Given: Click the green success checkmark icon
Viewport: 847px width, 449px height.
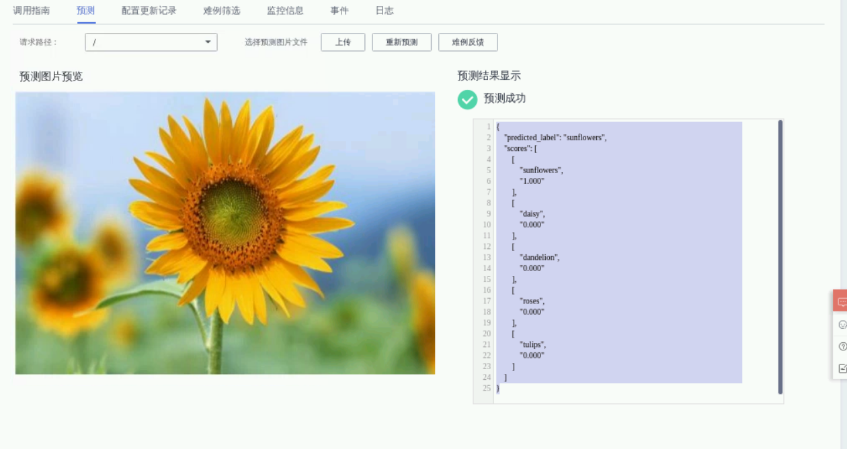Looking at the screenshot, I should coord(467,99).
